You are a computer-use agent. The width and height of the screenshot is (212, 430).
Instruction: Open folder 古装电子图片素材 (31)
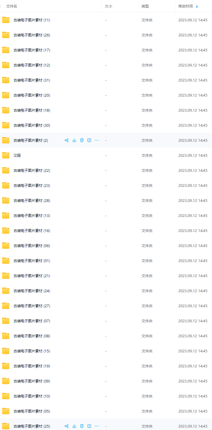click(32, 80)
